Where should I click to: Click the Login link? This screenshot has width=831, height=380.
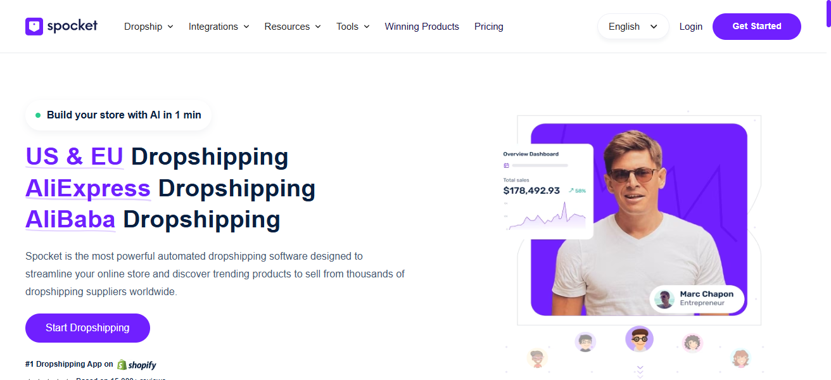pos(691,27)
